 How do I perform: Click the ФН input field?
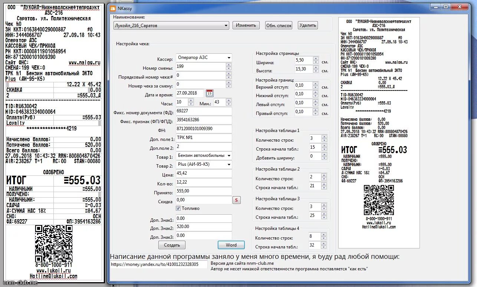point(204,129)
